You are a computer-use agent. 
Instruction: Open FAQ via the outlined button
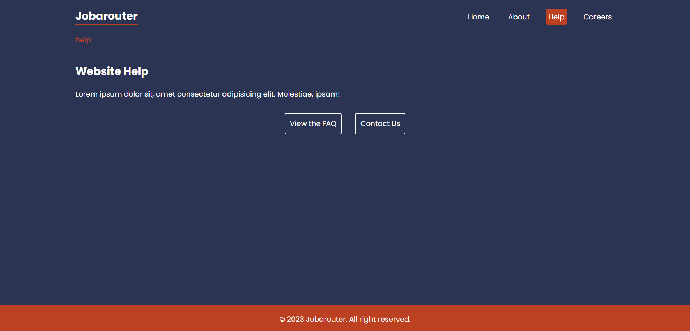(313, 123)
